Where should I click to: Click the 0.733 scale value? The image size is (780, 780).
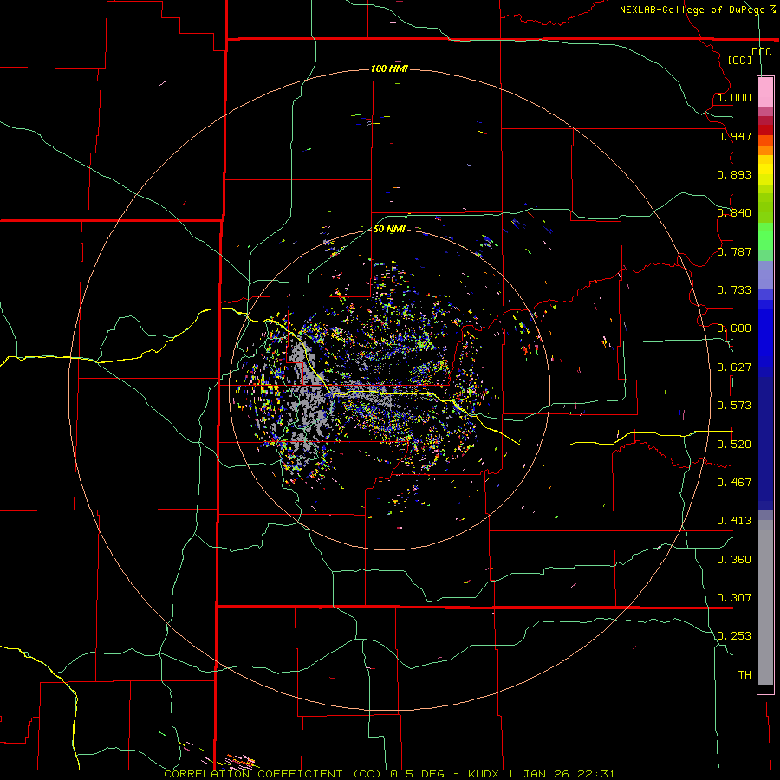734,290
